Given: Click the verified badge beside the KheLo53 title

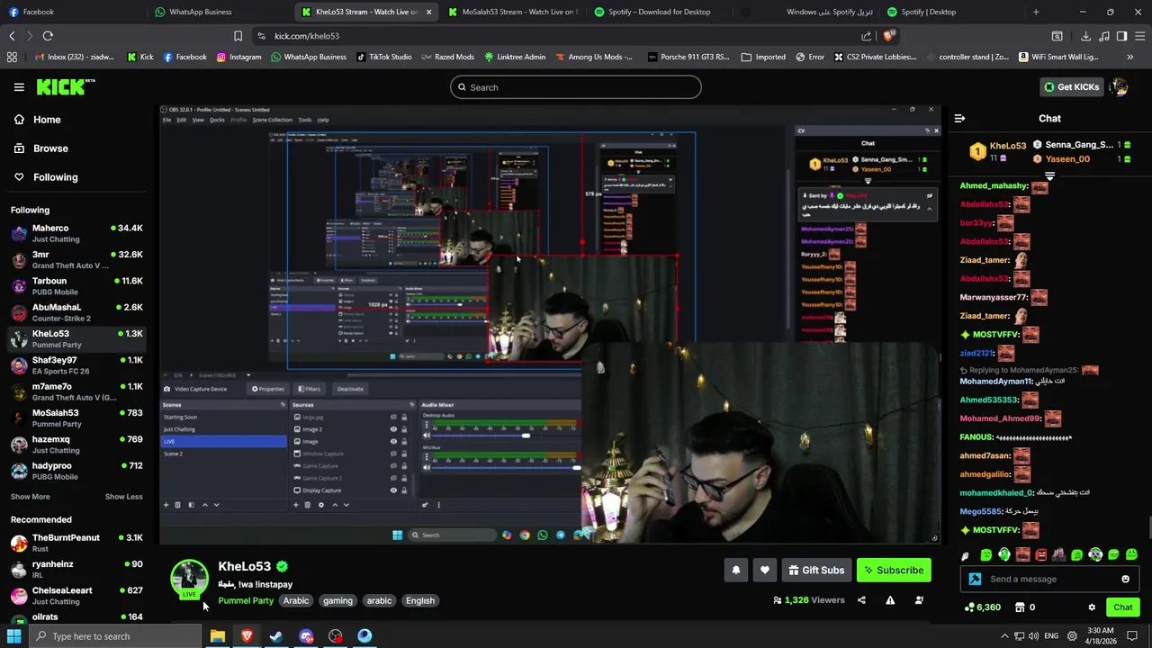Looking at the screenshot, I should pyautogui.click(x=283, y=566).
